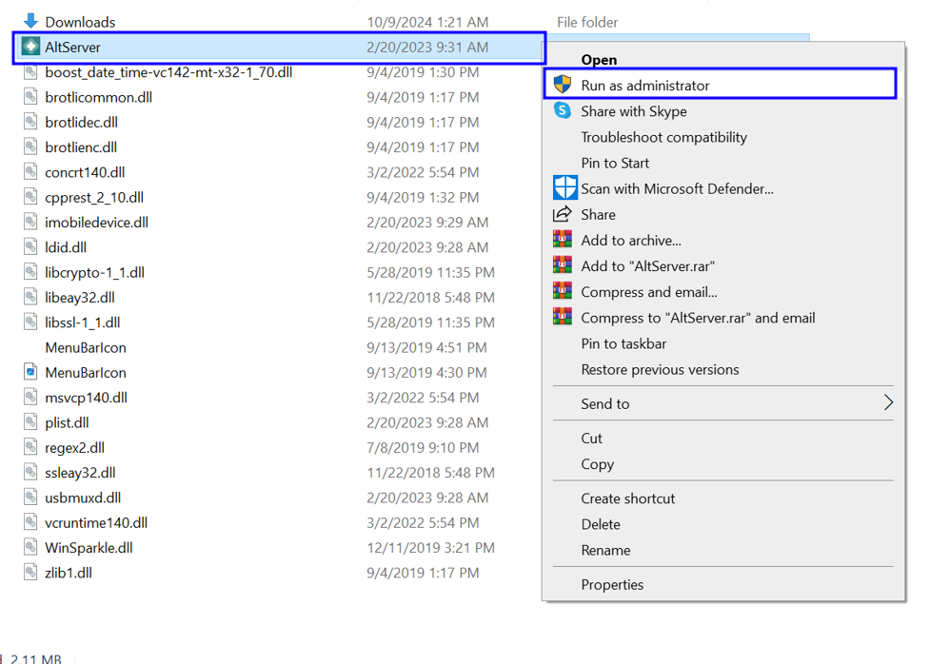Click the zlib1.dll file icon
The height and width of the screenshot is (664, 950).
point(30,572)
